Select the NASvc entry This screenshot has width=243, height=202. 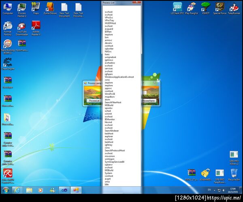pyautogui.click(x=108, y=51)
